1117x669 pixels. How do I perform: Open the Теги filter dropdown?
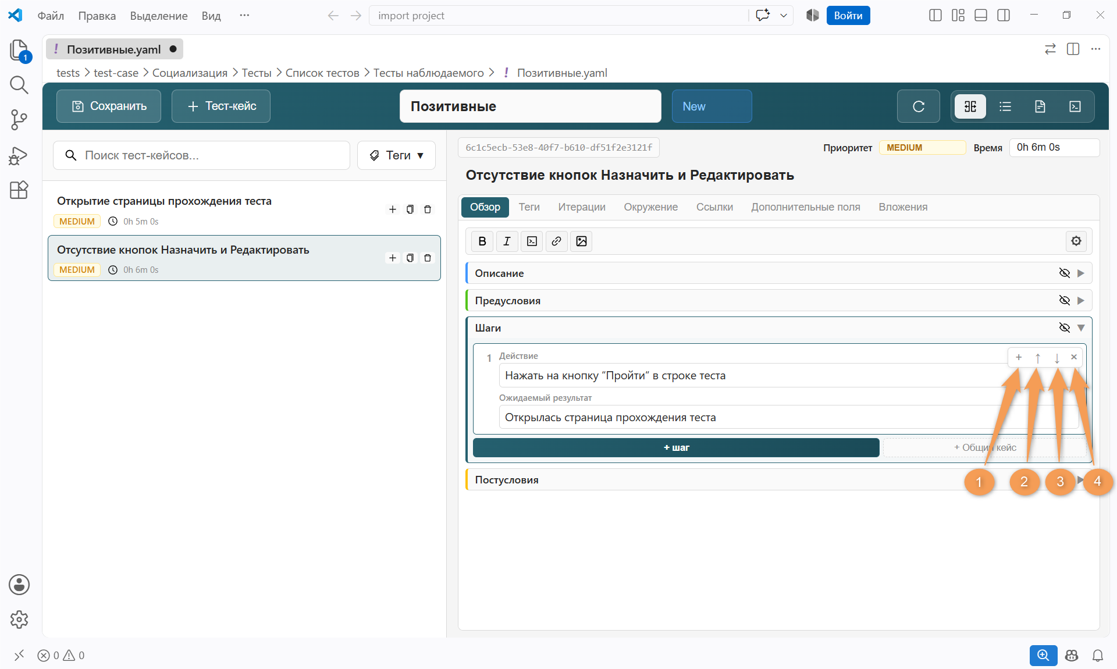pos(396,155)
